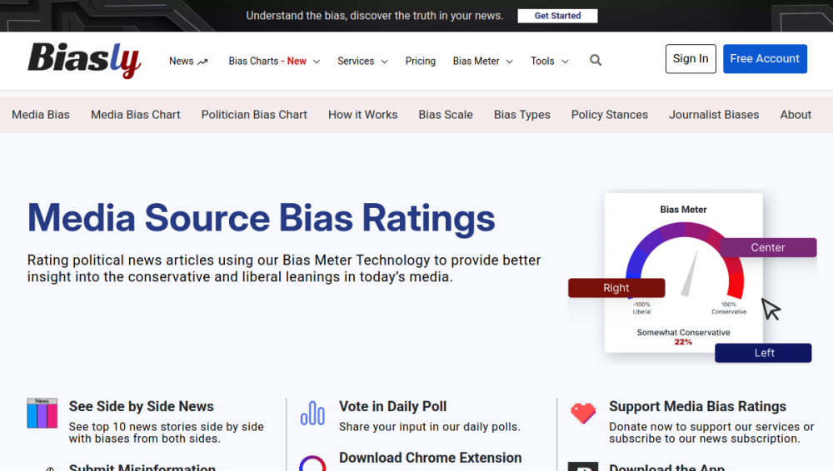Open the Media Bias Chart tab
Viewport: 833px width, 471px height.
pyautogui.click(x=136, y=115)
